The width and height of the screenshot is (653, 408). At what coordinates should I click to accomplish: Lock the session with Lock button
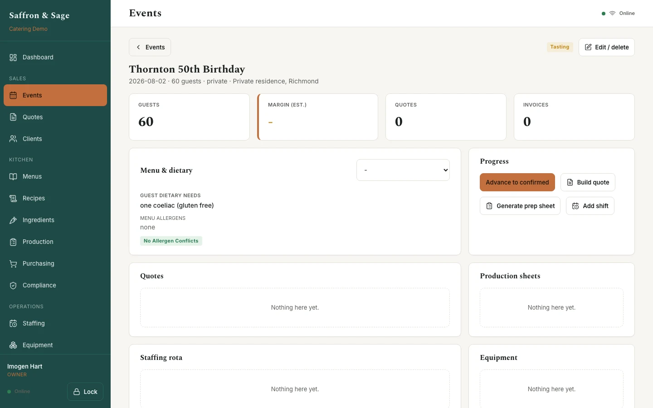click(x=85, y=392)
